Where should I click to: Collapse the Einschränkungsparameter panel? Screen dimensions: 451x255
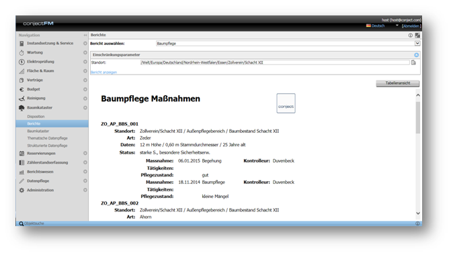pyautogui.click(x=417, y=55)
